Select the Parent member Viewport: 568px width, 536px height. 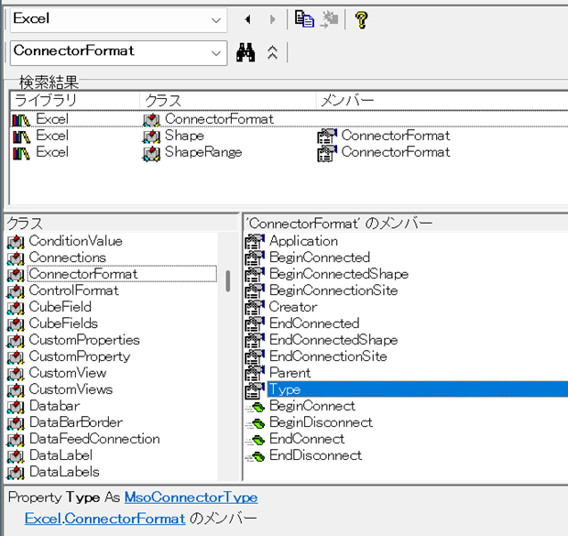[x=289, y=373]
